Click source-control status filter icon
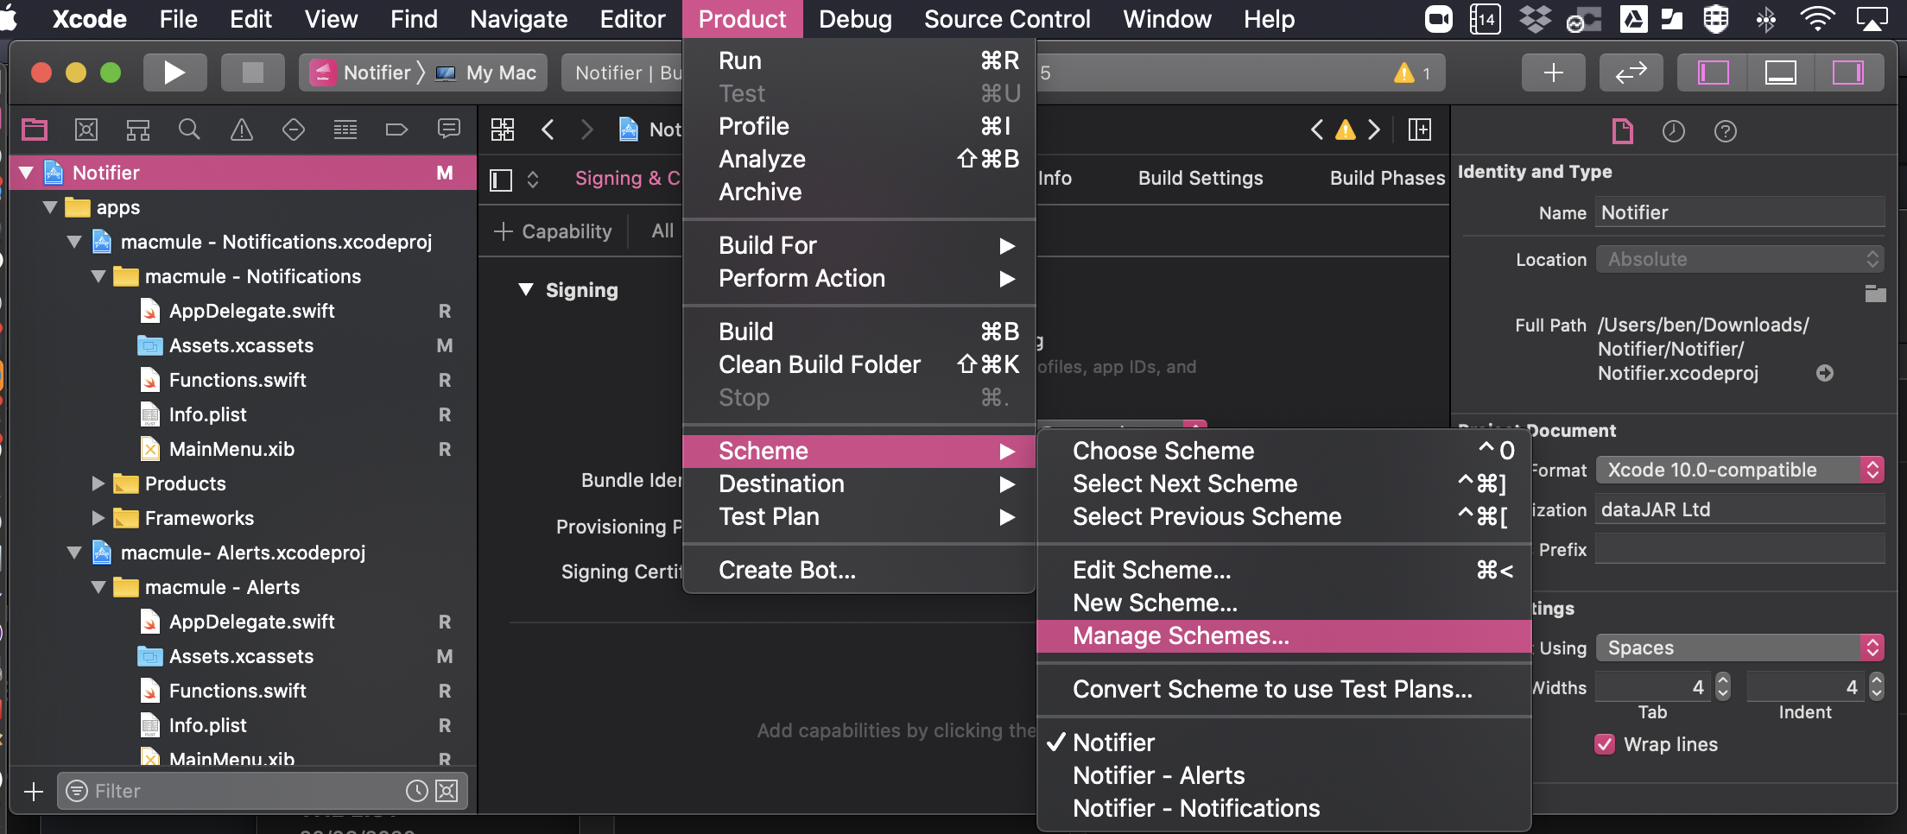Screen dimensions: 1907x834 [447, 791]
